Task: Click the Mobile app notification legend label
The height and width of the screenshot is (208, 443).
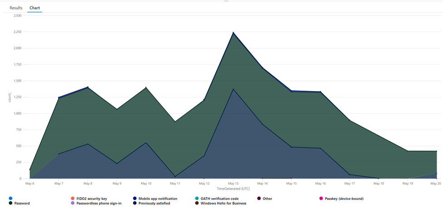Action: pos(158,198)
